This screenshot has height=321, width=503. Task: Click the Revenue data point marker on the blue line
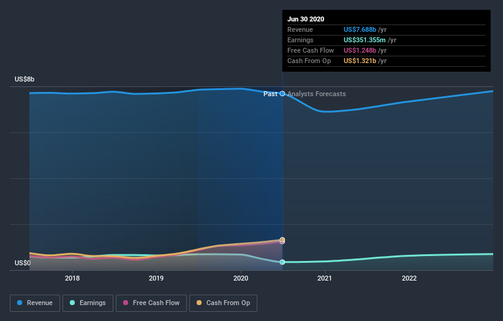coord(282,94)
